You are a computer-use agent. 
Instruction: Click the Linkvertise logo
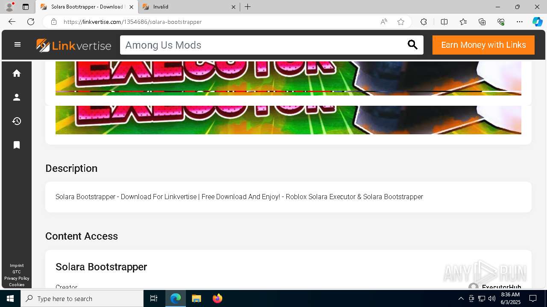74,45
